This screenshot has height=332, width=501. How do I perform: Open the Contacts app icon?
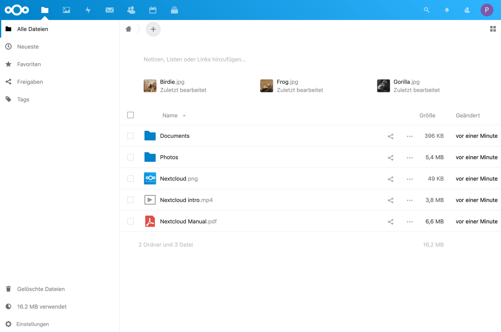pos(131,10)
